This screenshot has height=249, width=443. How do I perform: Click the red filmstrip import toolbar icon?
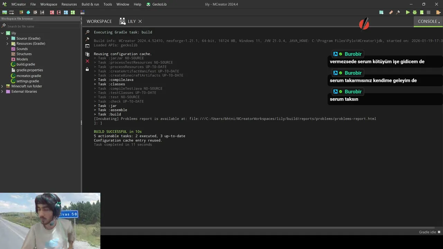point(59,12)
